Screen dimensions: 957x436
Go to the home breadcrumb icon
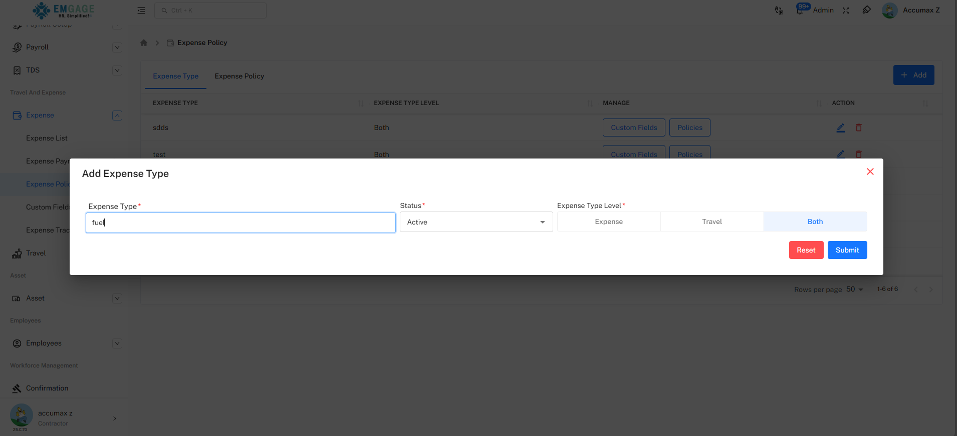(144, 42)
